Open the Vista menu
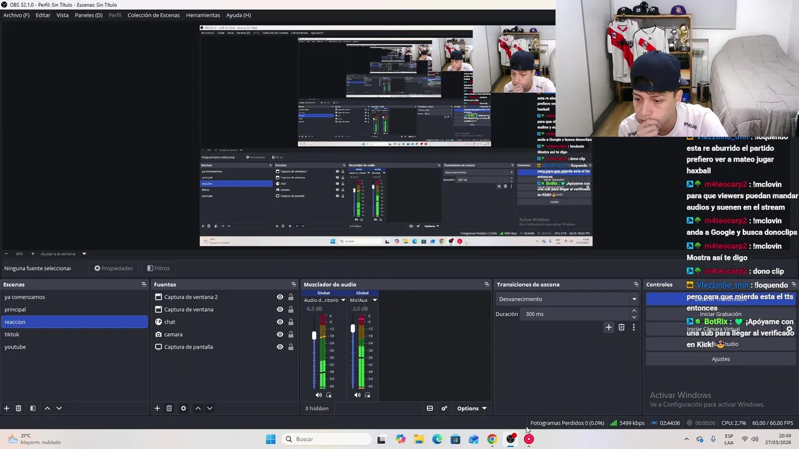 pyautogui.click(x=62, y=15)
